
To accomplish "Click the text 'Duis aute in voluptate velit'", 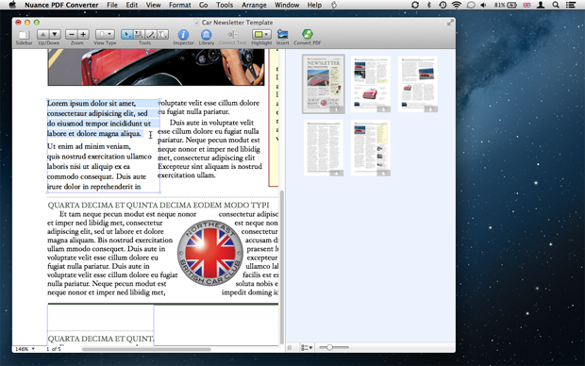I will tap(211, 123).
